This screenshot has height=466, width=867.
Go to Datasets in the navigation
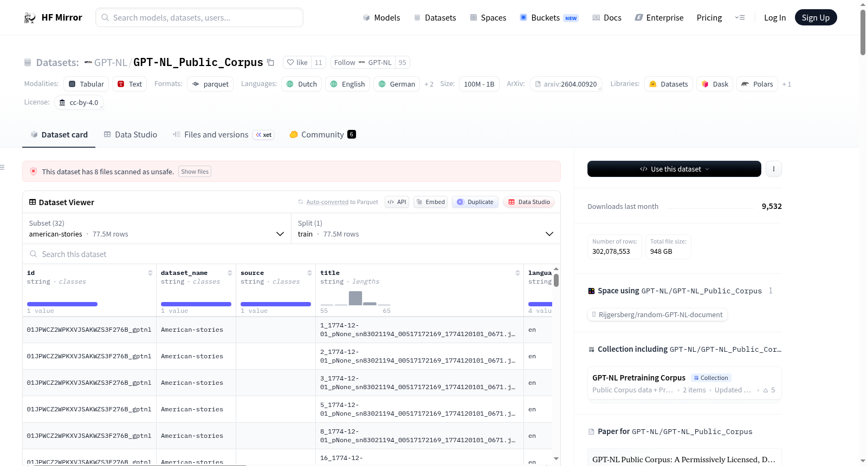(x=435, y=18)
